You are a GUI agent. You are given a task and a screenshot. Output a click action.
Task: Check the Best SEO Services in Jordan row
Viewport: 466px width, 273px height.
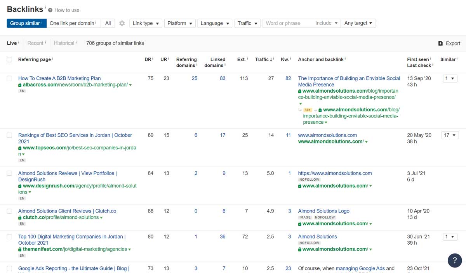[9, 135]
